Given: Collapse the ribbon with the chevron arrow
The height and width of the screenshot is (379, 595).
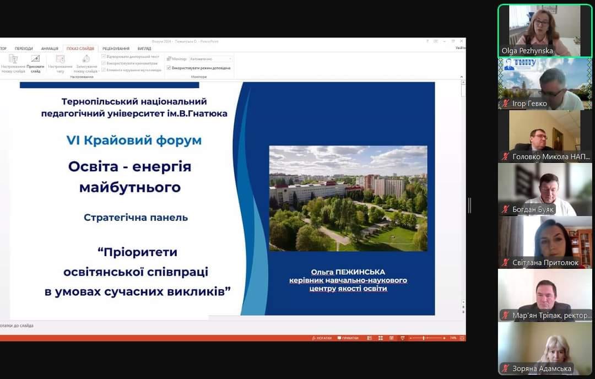Looking at the screenshot, I should [461, 77].
